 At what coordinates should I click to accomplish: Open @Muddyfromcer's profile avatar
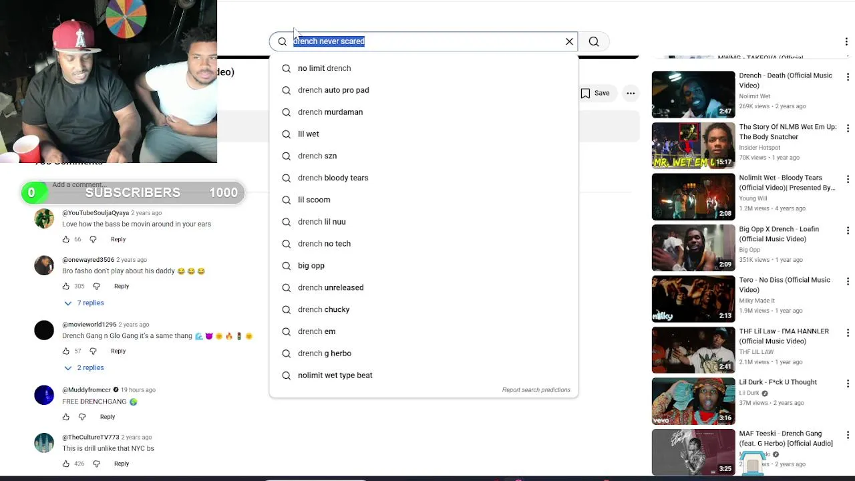44,395
